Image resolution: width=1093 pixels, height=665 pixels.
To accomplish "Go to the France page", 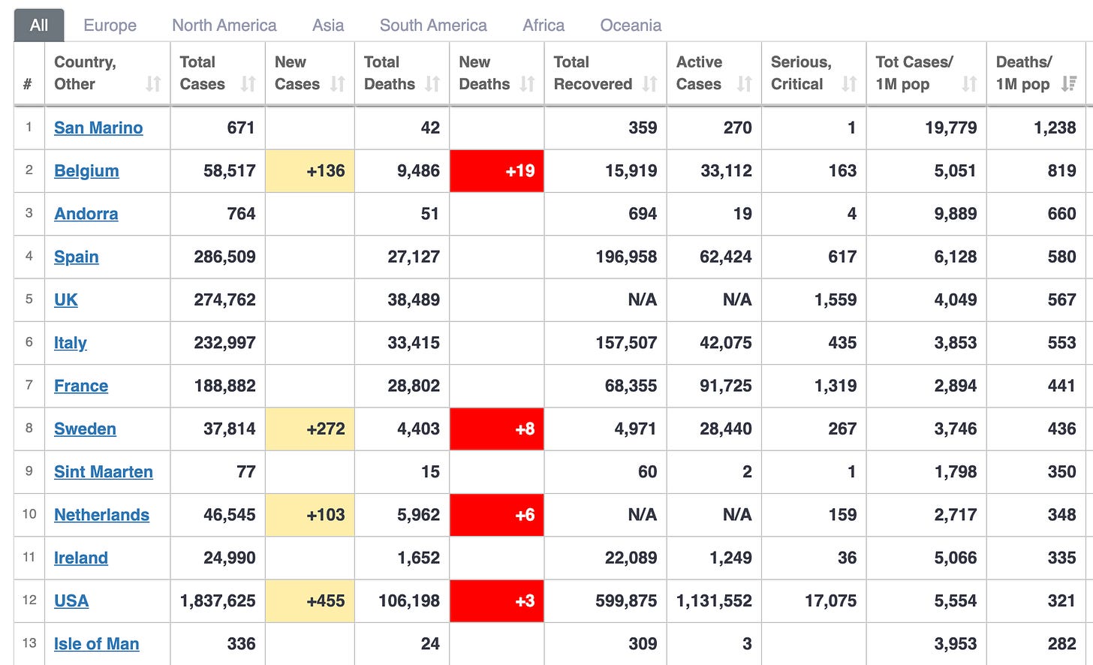I will pos(81,386).
